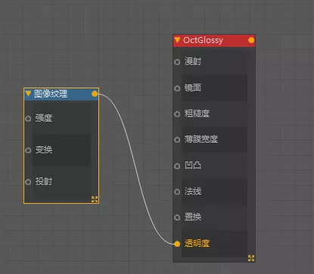314x274 pixels.
Task: Click the 漫射 label
Action: click(x=193, y=61)
